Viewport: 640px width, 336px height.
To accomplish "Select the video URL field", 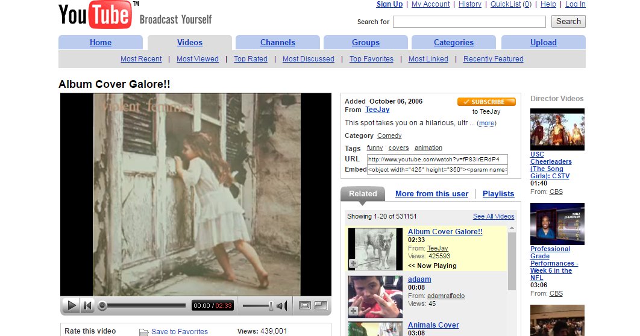I will 437,159.
